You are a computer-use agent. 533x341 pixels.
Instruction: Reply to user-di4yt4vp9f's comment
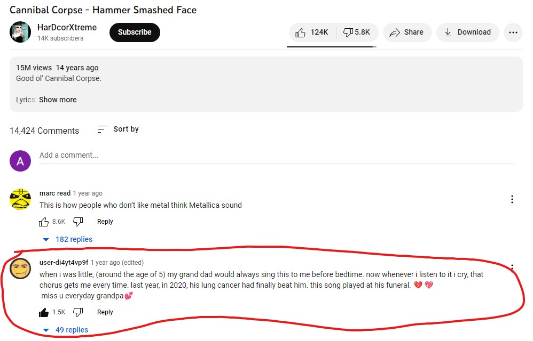105,312
